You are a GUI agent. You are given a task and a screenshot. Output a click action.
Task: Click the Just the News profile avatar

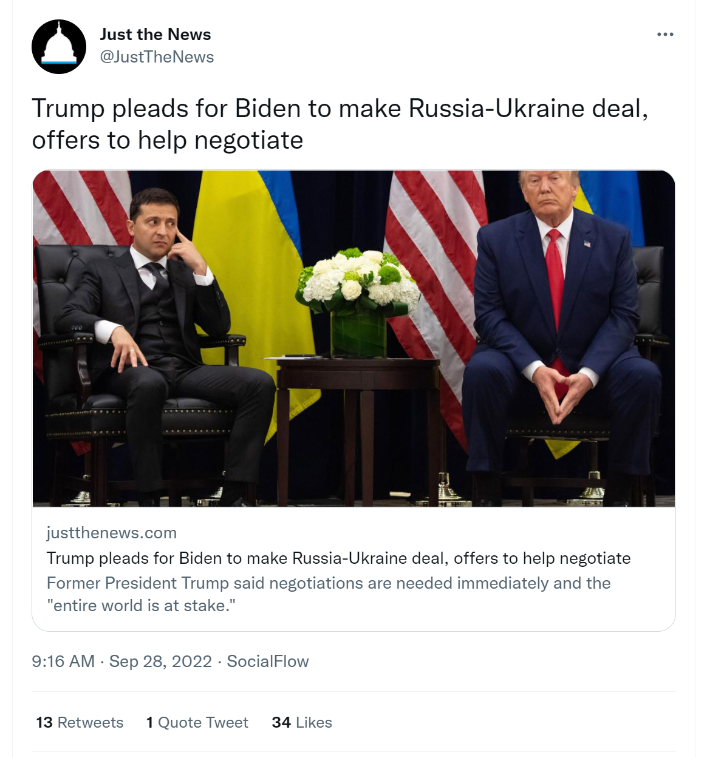pos(59,47)
